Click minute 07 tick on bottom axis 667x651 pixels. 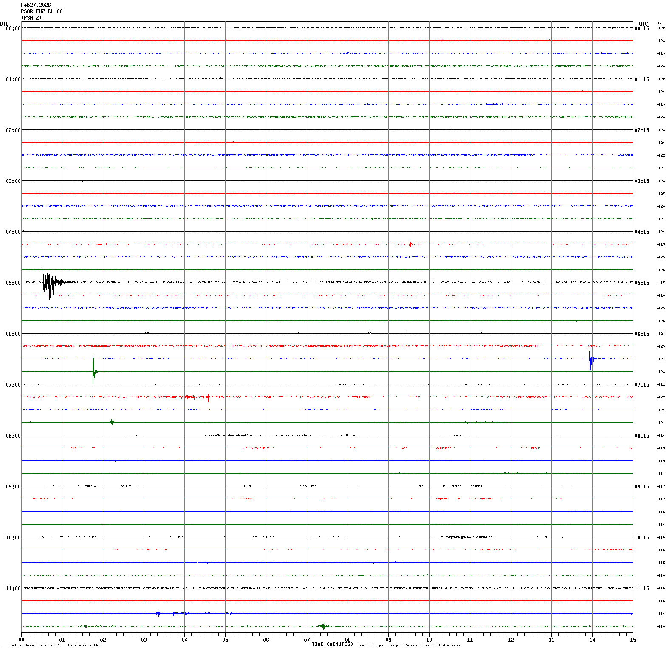[x=307, y=640]
